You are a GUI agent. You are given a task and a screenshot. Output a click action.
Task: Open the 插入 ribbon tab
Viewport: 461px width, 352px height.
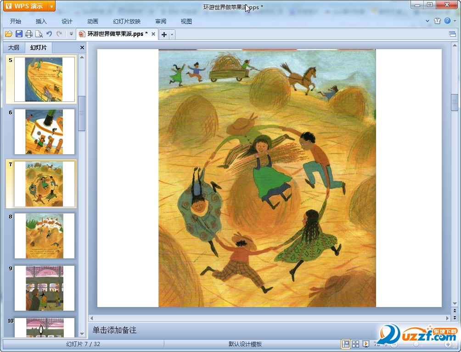point(41,22)
